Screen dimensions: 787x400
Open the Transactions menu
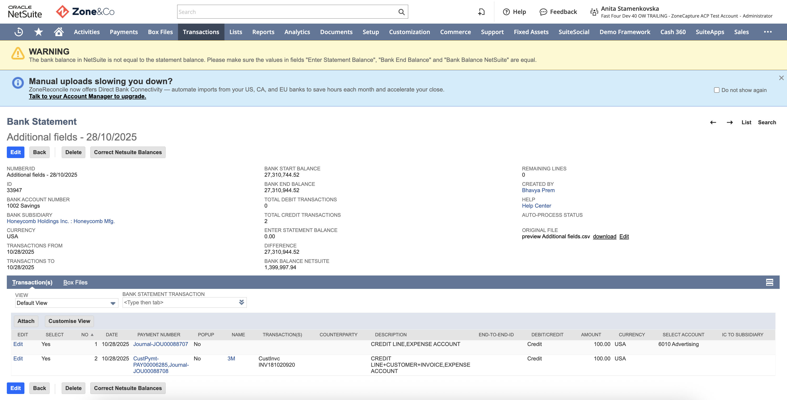201,32
